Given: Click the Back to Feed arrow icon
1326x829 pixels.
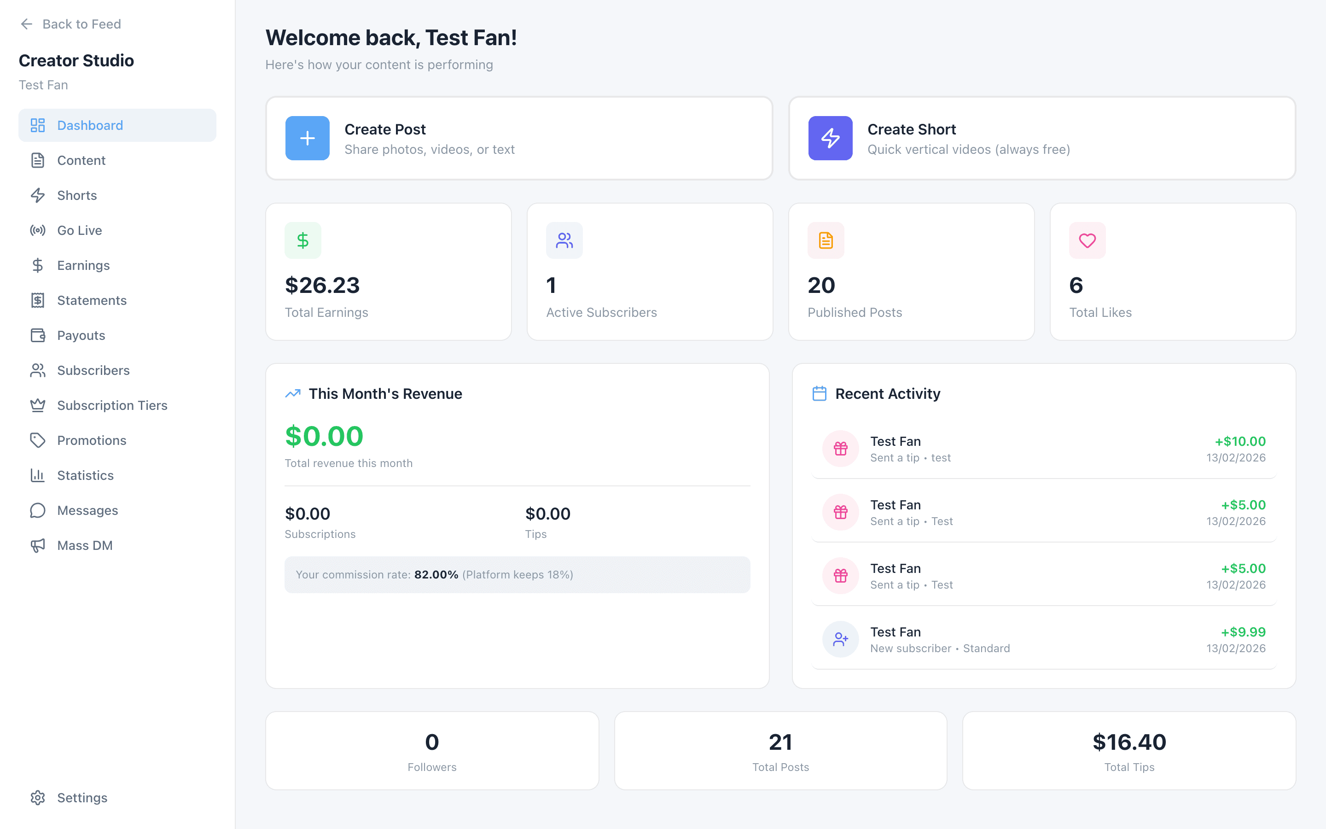Looking at the screenshot, I should (26, 24).
